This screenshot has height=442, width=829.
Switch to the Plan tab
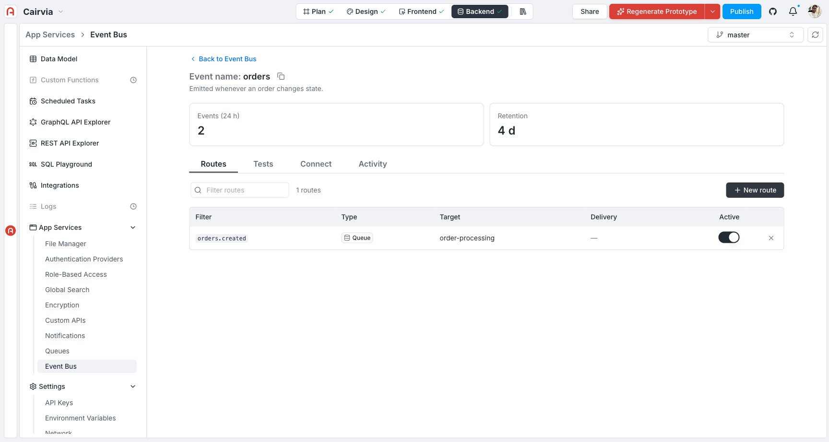pyautogui.click(x=318, y=11)
